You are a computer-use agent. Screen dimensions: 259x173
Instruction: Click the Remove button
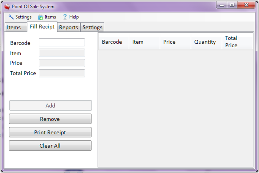point(50,119)
